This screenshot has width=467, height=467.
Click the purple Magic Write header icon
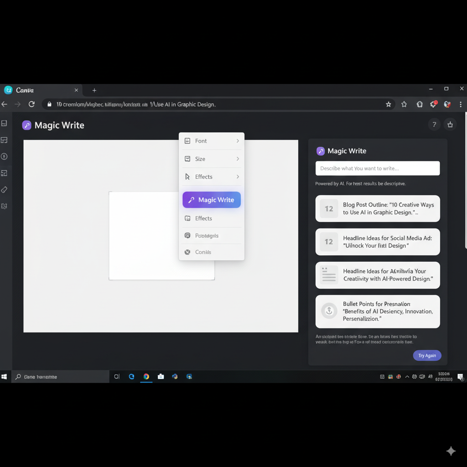(27, 125)
